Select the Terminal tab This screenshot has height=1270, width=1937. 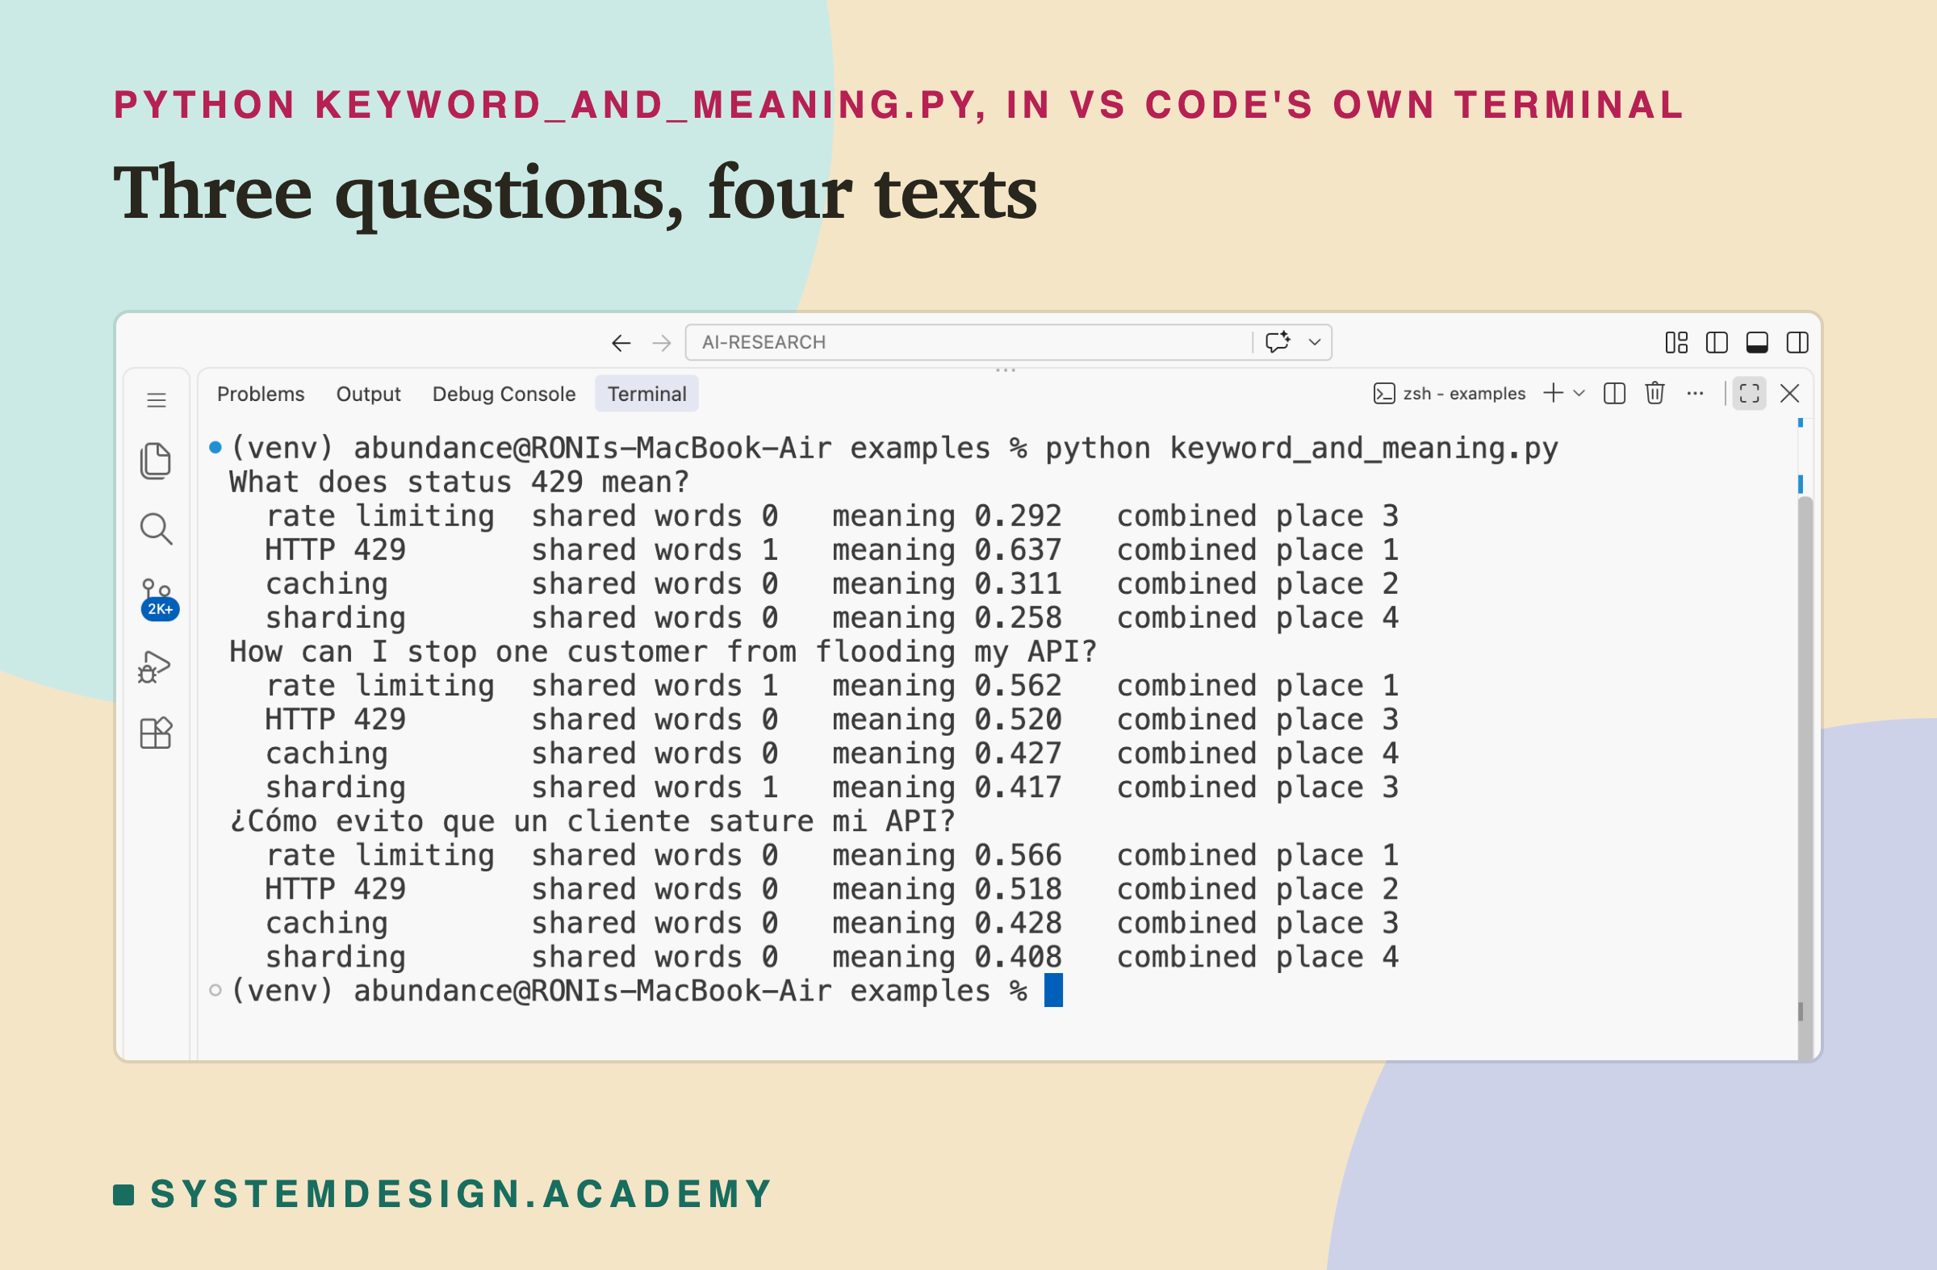click(x=647, y=394)
